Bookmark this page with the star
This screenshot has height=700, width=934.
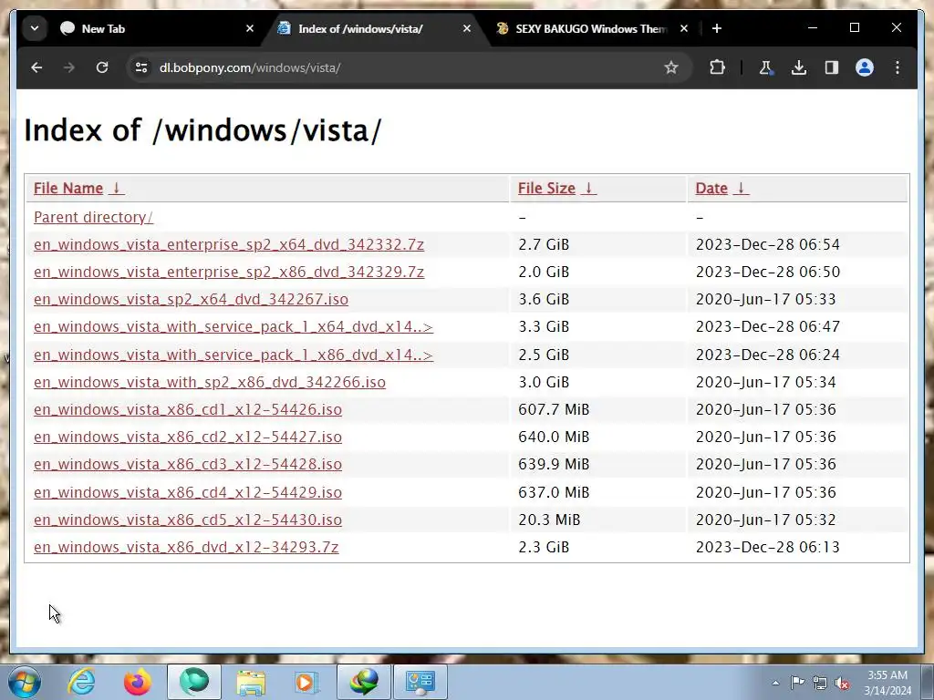click(x=671, y=67)
